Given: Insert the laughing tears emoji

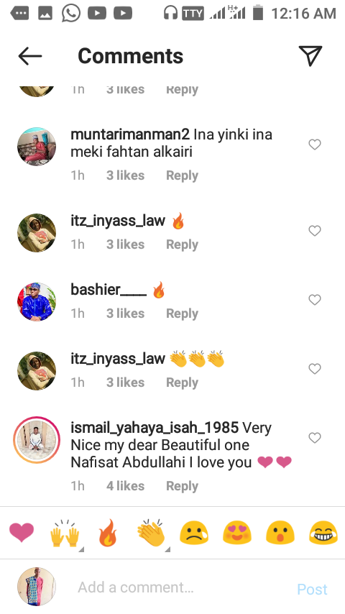Looking at the screenshot, I should click(323, 533).
